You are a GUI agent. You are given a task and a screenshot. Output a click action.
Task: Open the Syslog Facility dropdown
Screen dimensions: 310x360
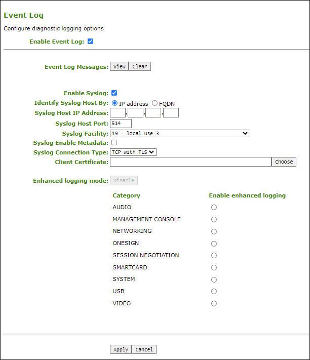[x=180, y=133]
